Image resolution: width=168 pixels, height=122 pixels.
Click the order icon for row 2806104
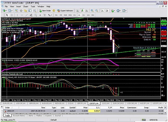coord(5,111)
